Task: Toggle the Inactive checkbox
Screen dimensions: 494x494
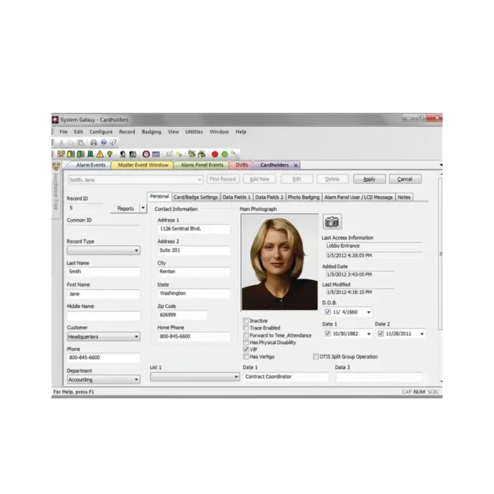Action: (x=246, y=321)
